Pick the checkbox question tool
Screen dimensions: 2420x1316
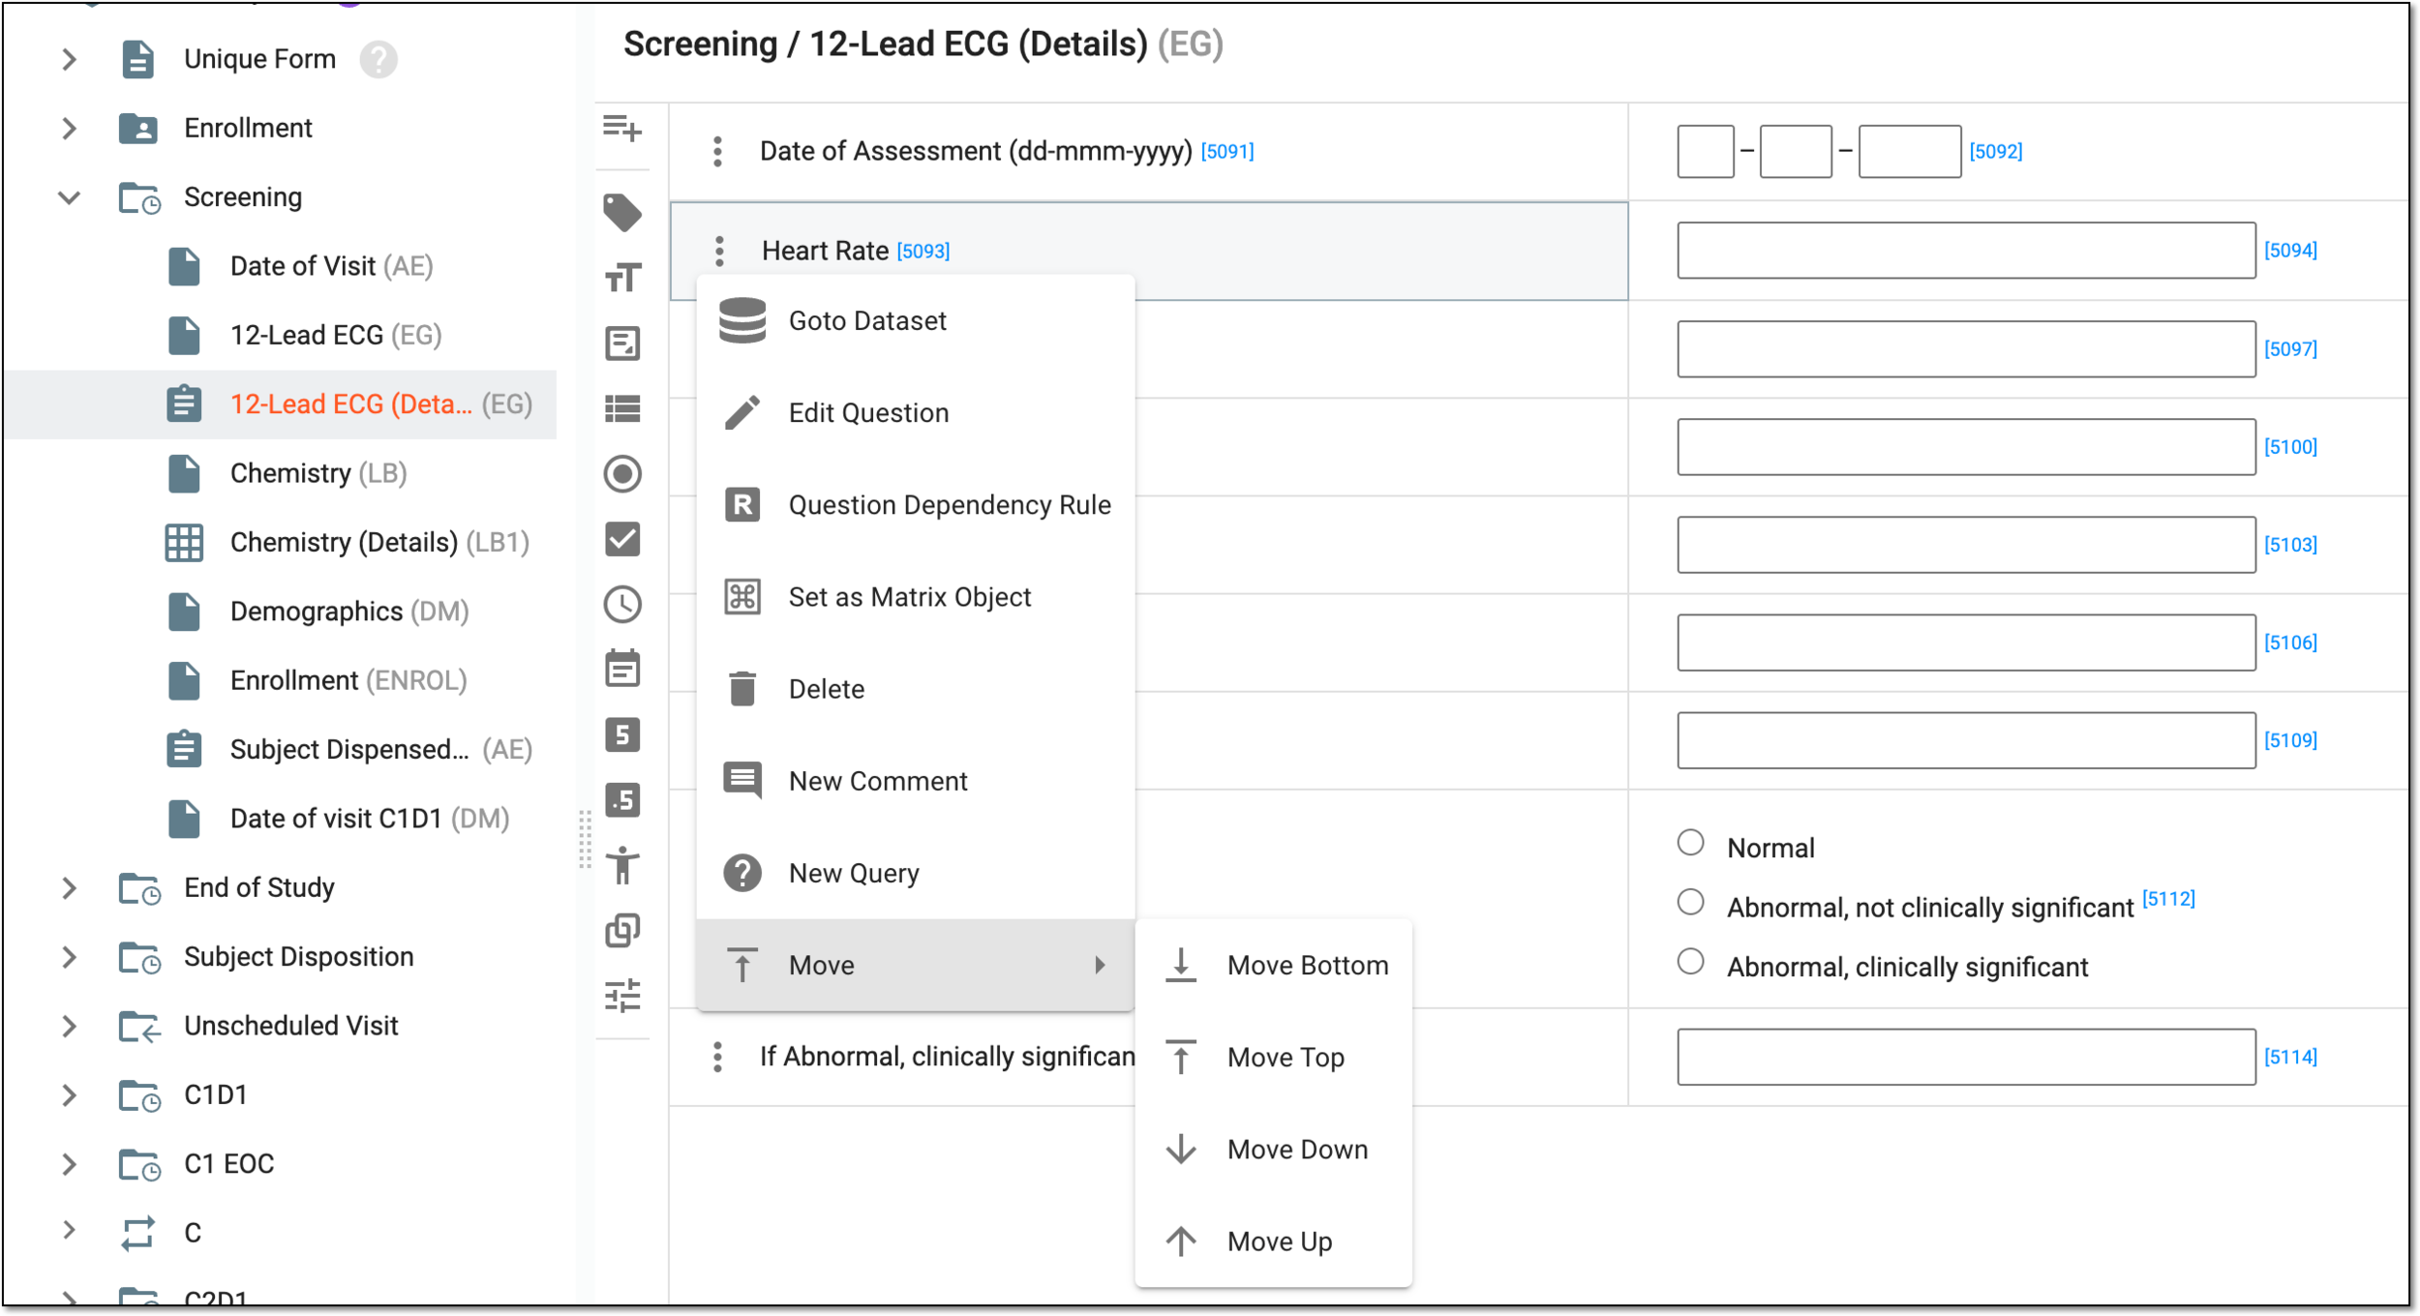point(622,539)
